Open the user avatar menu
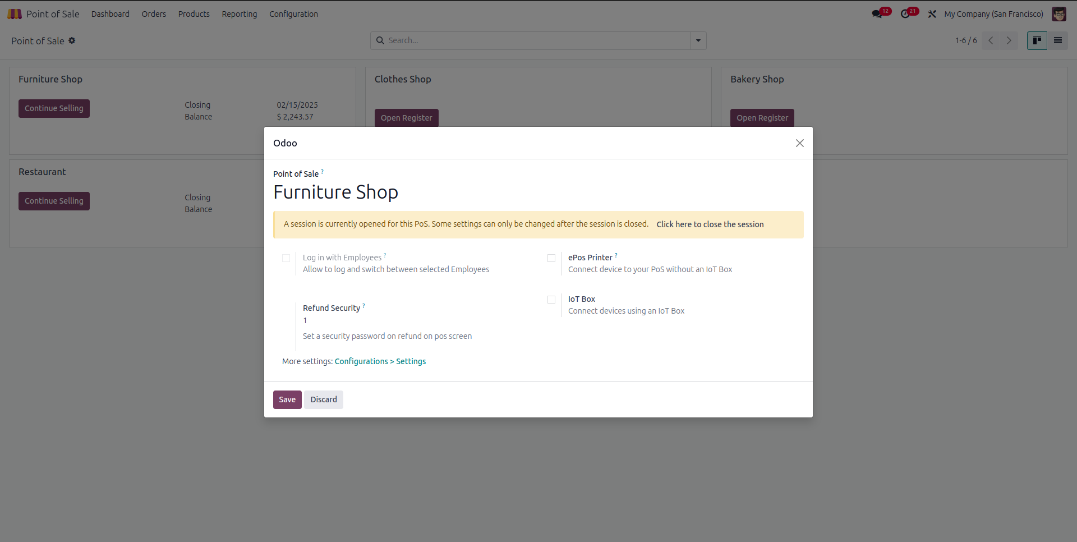 click(1058, 14)
